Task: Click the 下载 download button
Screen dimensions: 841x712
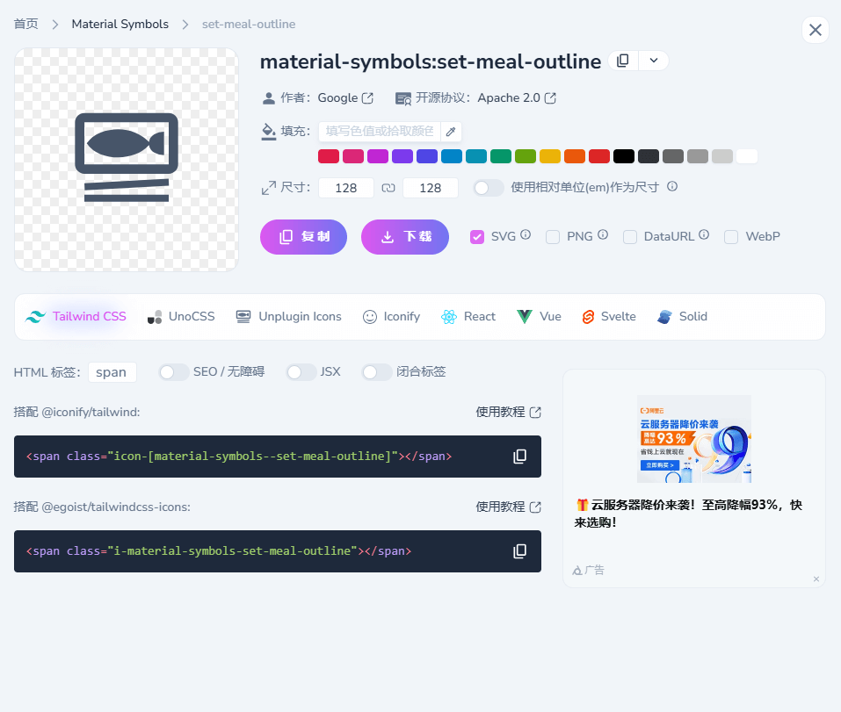Action: (x=405, y=237)
